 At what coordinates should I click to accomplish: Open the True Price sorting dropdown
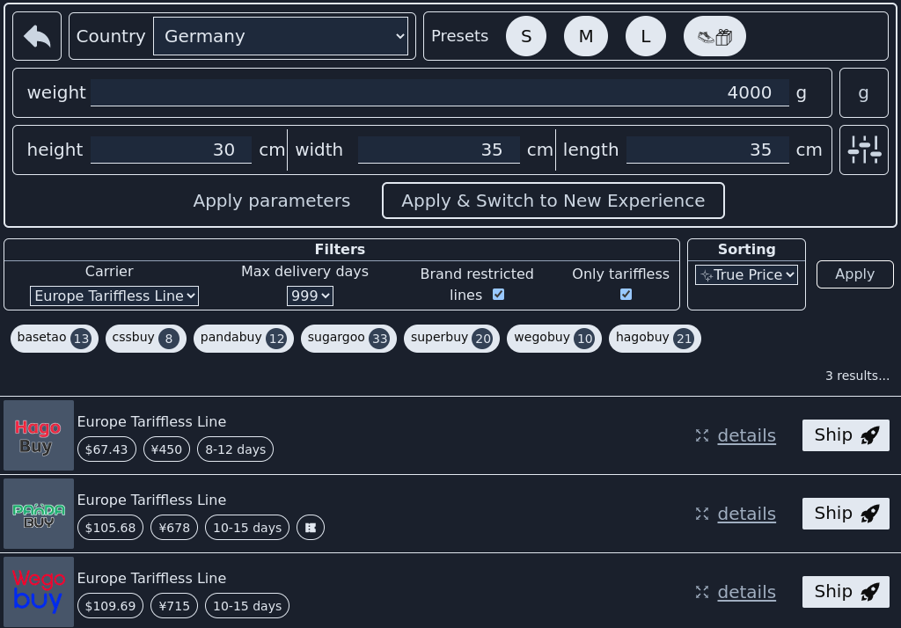(746, 274)
